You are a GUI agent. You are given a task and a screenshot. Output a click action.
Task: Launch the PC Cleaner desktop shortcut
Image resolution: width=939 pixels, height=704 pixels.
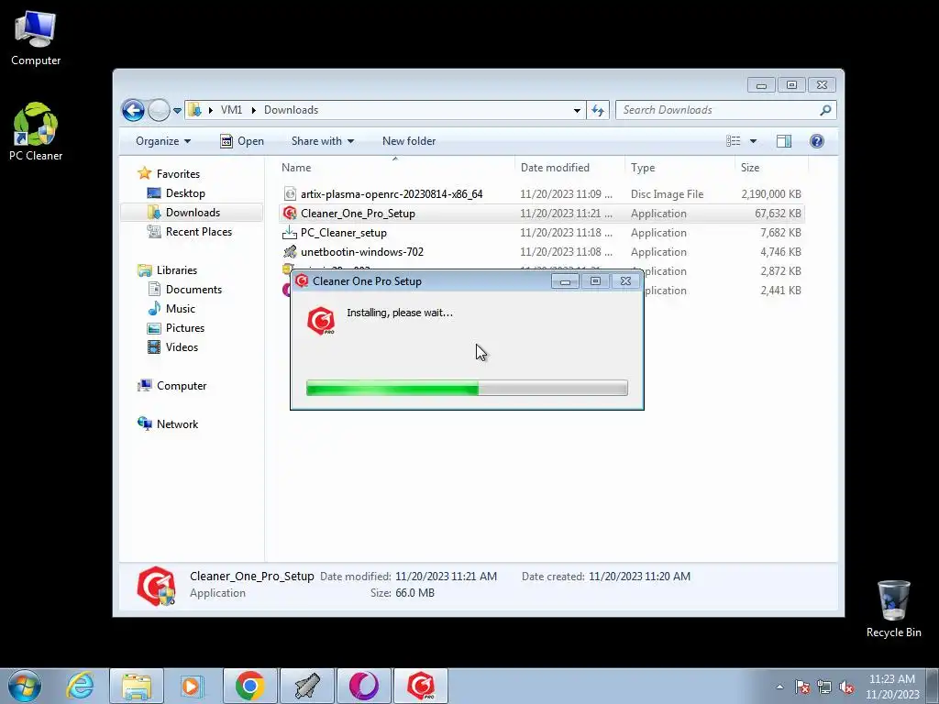(x=36, y=132)
